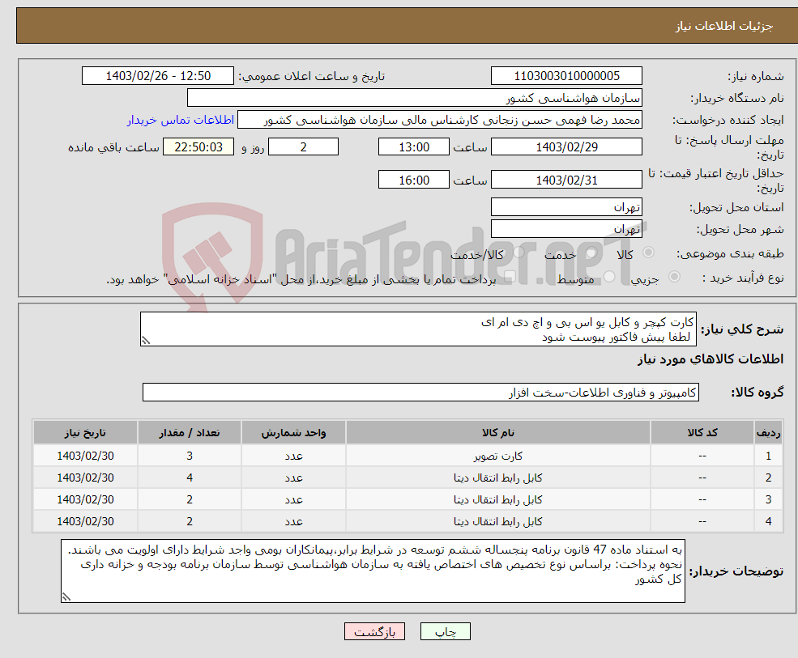Click price validity time 16:00
This screenshot has height=658, width=798.
coord(414,180)
